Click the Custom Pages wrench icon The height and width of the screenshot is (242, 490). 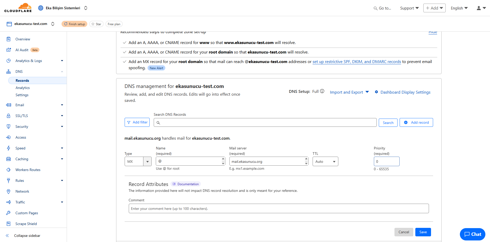pyautogui.click(x=8, y=213)
